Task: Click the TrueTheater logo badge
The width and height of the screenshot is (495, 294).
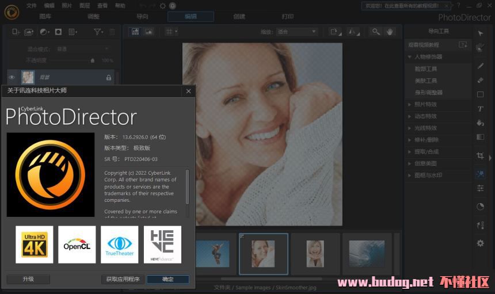Action: (119, 245)
